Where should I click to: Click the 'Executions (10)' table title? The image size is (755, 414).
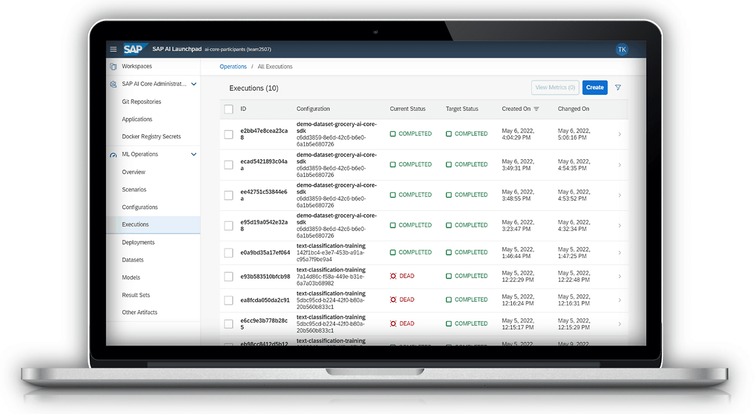[x=254, y=88]
